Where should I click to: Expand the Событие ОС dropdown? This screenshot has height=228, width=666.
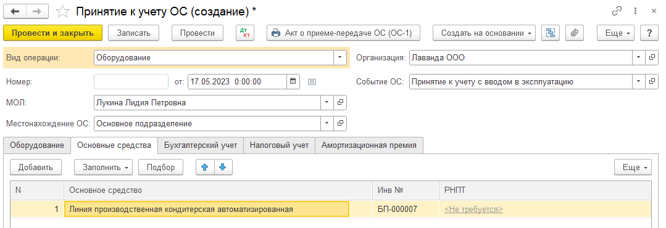(x=639, y=81)
